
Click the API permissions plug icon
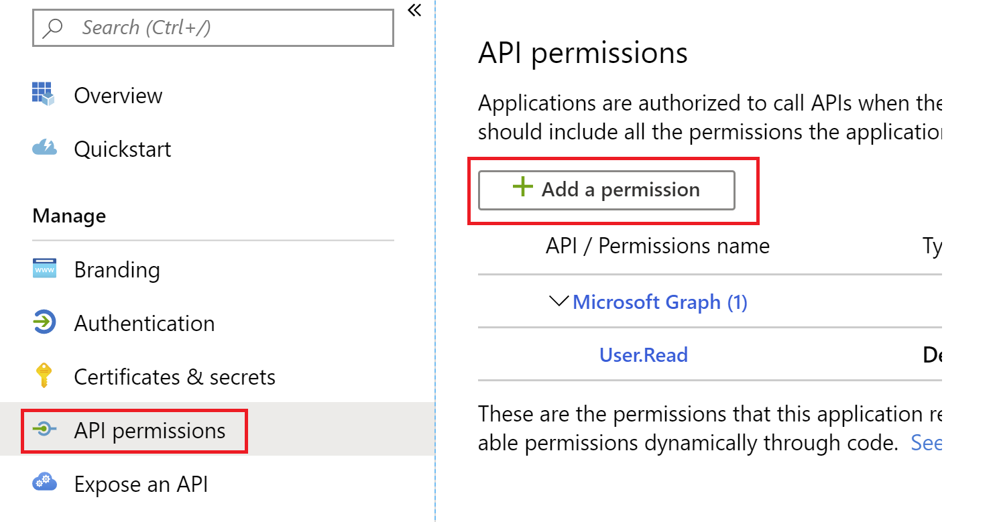[x=43, y=430]
